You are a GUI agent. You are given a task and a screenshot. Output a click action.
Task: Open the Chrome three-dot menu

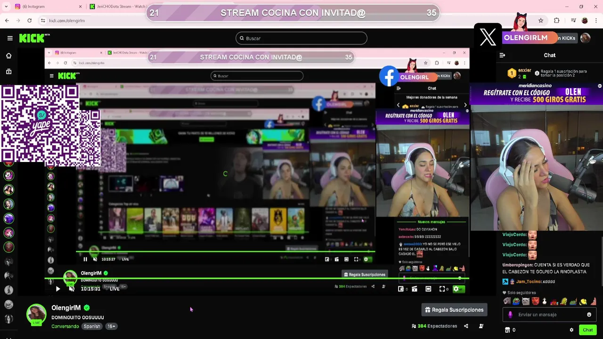coord(595,21)
